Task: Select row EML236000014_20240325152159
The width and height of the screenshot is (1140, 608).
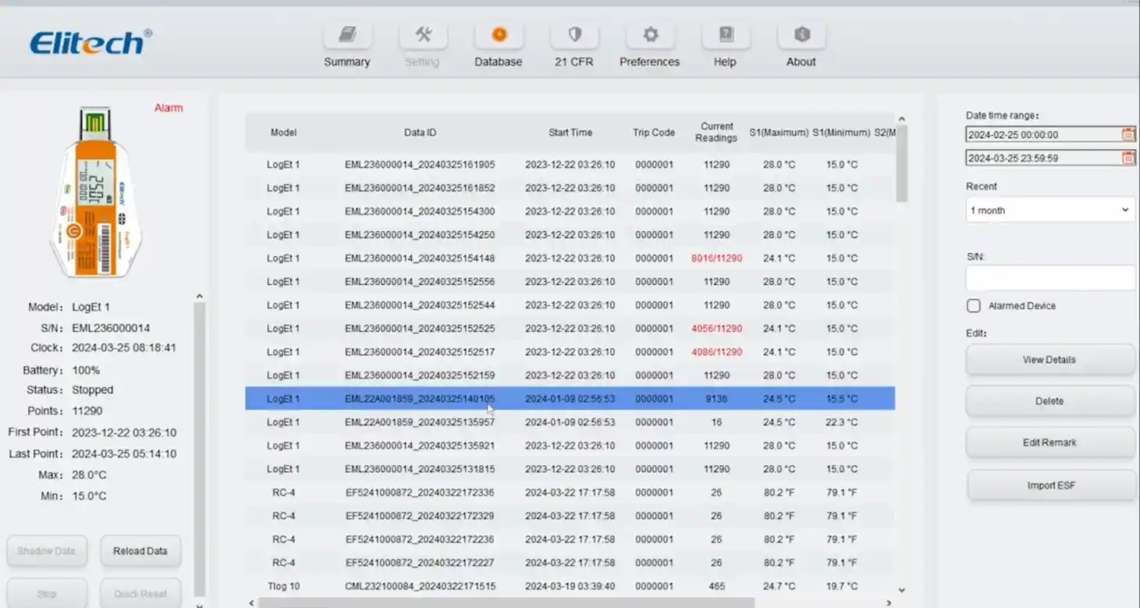Action: pos(570,375)
